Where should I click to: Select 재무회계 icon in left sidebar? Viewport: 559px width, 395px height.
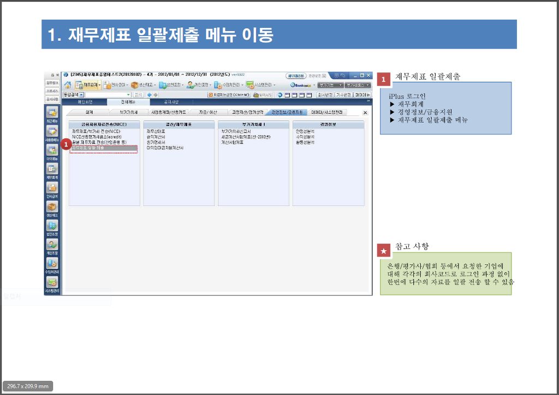[x=52, y=170]
